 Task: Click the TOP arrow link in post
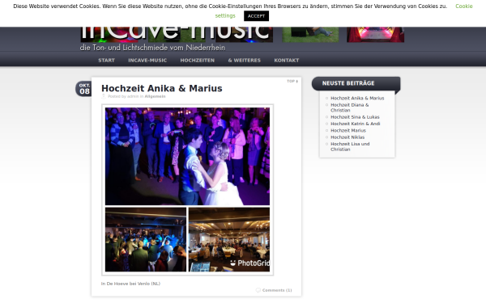coord(292,82)
